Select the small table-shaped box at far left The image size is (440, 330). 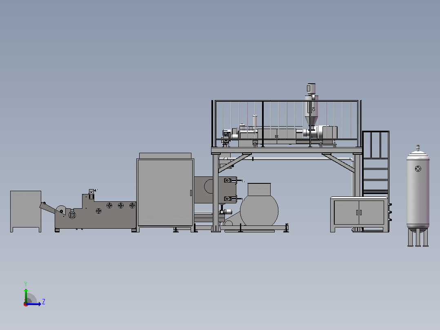(26, 212)
